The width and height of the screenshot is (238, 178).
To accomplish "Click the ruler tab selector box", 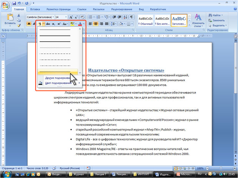I will pos(3,36).
